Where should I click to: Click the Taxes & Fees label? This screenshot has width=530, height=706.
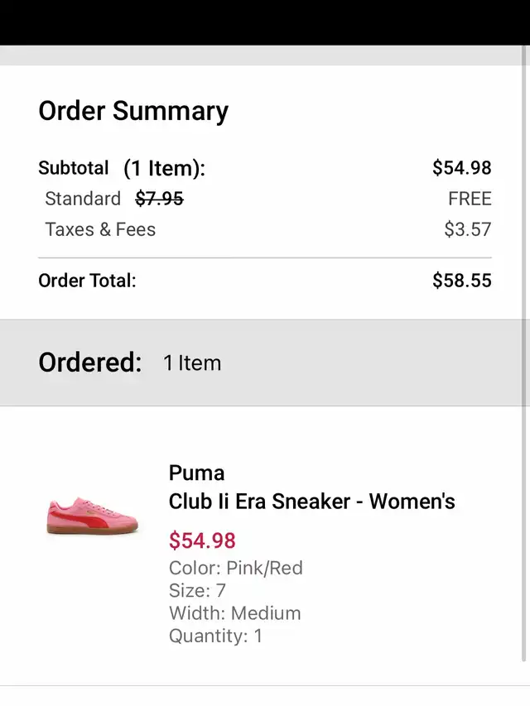100,229
